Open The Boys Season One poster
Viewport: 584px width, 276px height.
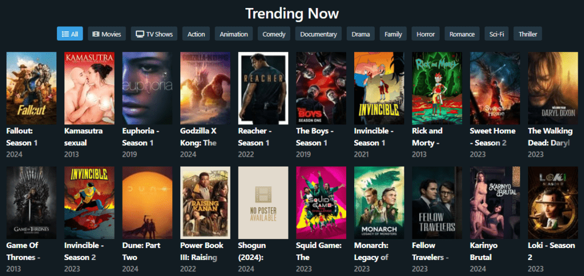click(x=321, y=88)
